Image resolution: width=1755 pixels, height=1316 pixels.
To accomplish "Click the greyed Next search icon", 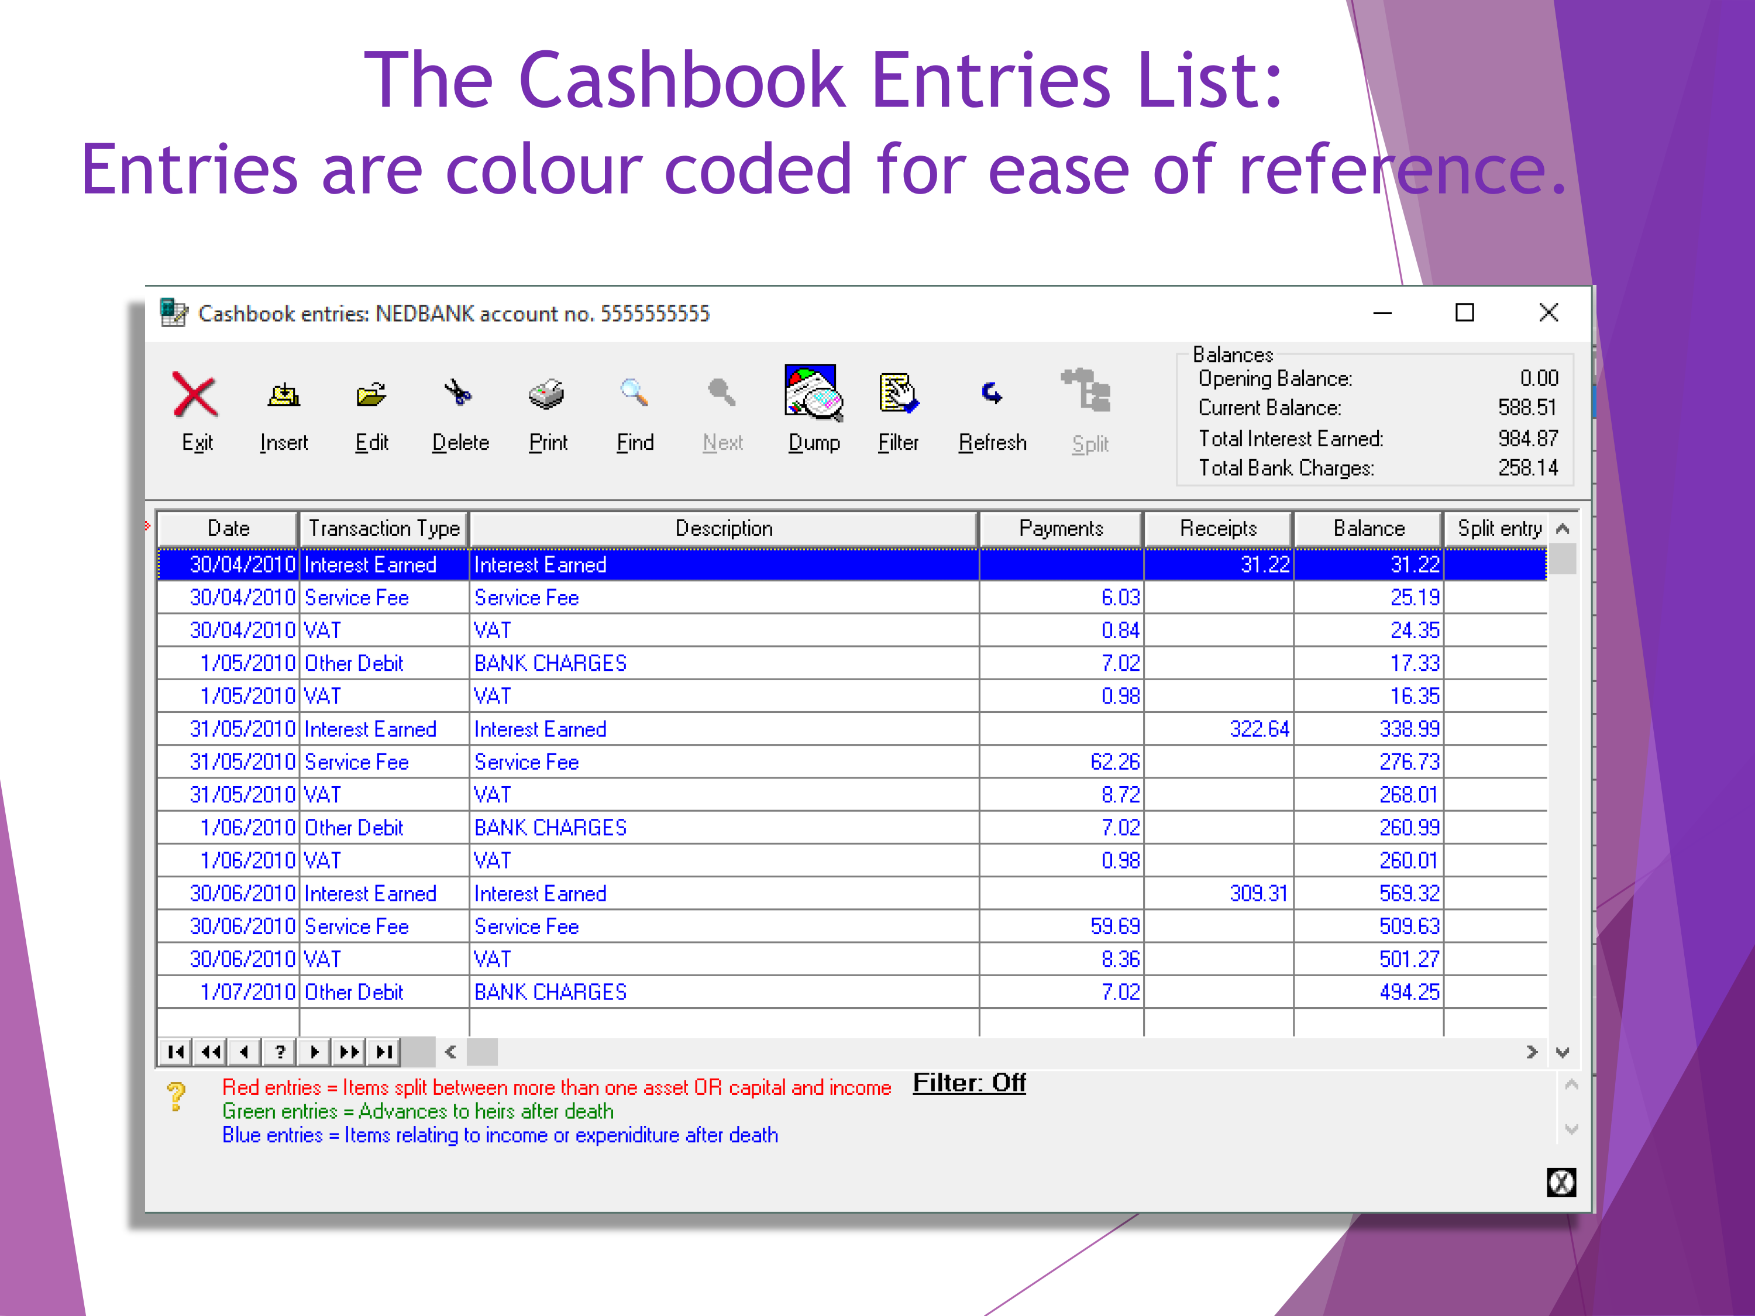I will pyautogui.click(x=721, y=392).
